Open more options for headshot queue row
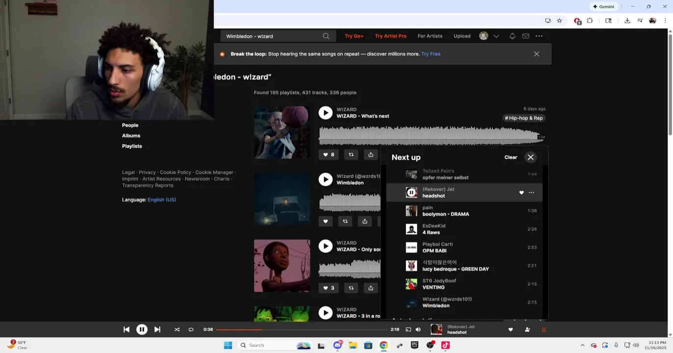Screen dimensions: 673x353 pos(531,193)
